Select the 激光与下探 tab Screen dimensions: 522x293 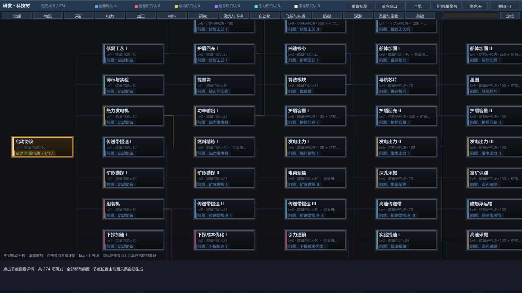[x=234, y=16]
